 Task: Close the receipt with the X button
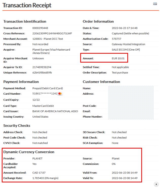(x=156, y=184)
